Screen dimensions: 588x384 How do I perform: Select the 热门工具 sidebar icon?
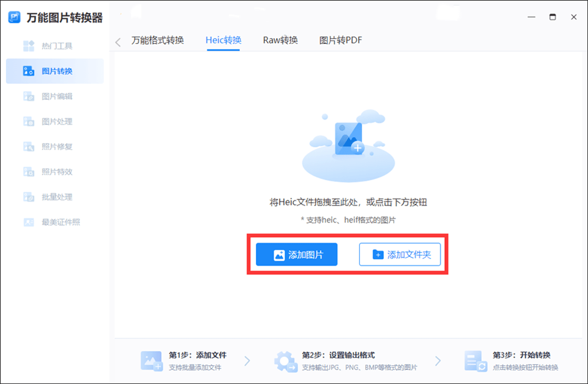click(x=29, y=46)
